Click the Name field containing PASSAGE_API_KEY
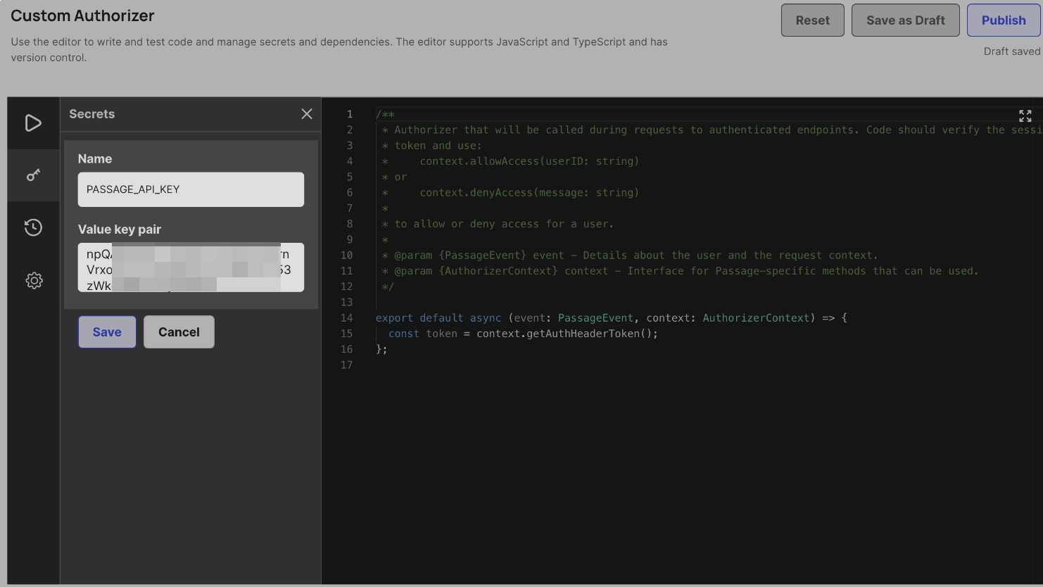 [191, 189]
